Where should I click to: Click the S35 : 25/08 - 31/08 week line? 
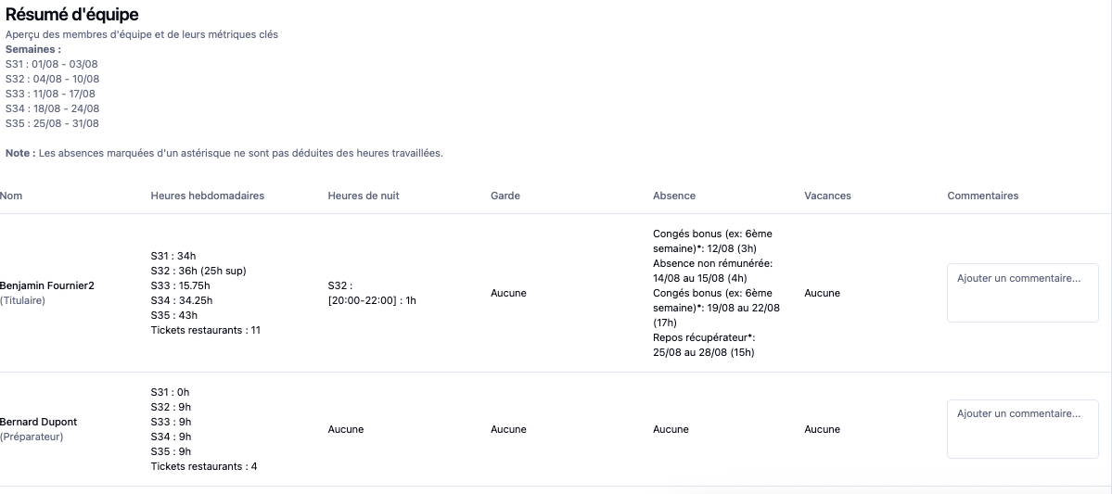[52, 123]
